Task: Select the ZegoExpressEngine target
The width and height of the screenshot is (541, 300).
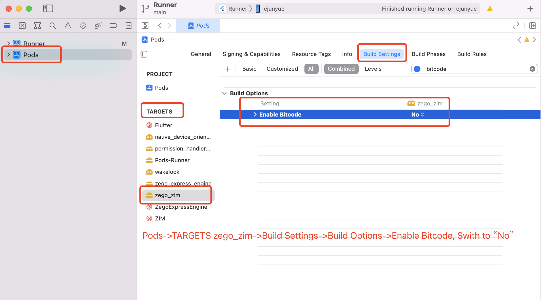Action: [181, 207]
